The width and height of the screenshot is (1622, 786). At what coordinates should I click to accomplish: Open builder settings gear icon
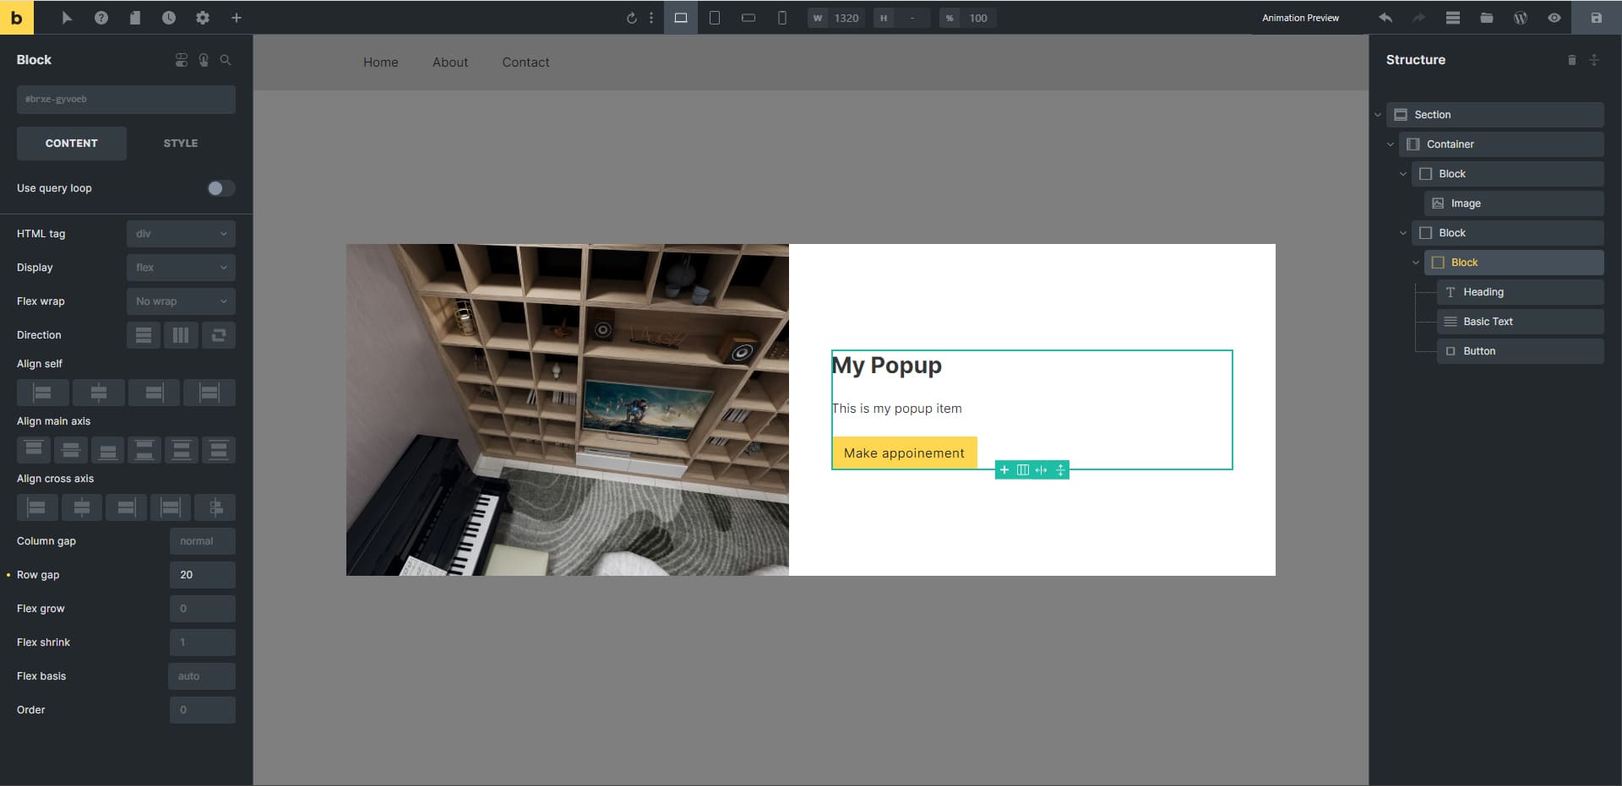click(203, 18)
